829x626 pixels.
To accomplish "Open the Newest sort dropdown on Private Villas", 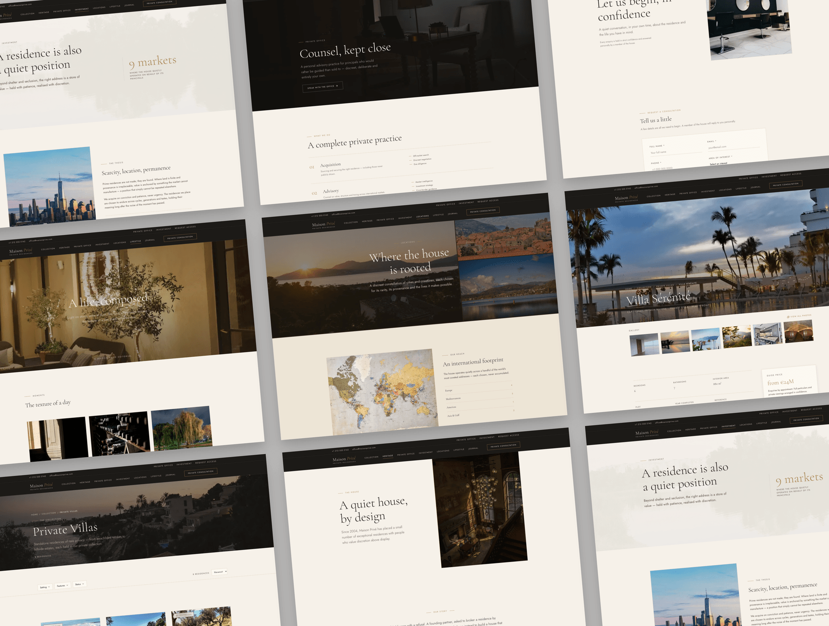I will 220,572.
